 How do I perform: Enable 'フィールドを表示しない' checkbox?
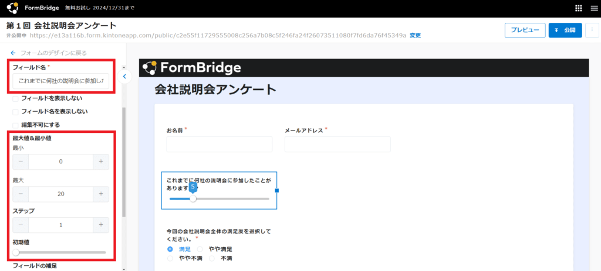(x=16, y=98)
